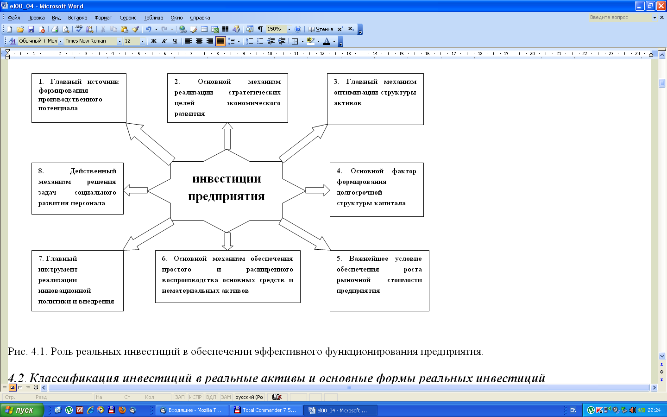Expand highlight color dropdown arrow
The width and height of the screenshot is (667, 417).
pos(318,41)
